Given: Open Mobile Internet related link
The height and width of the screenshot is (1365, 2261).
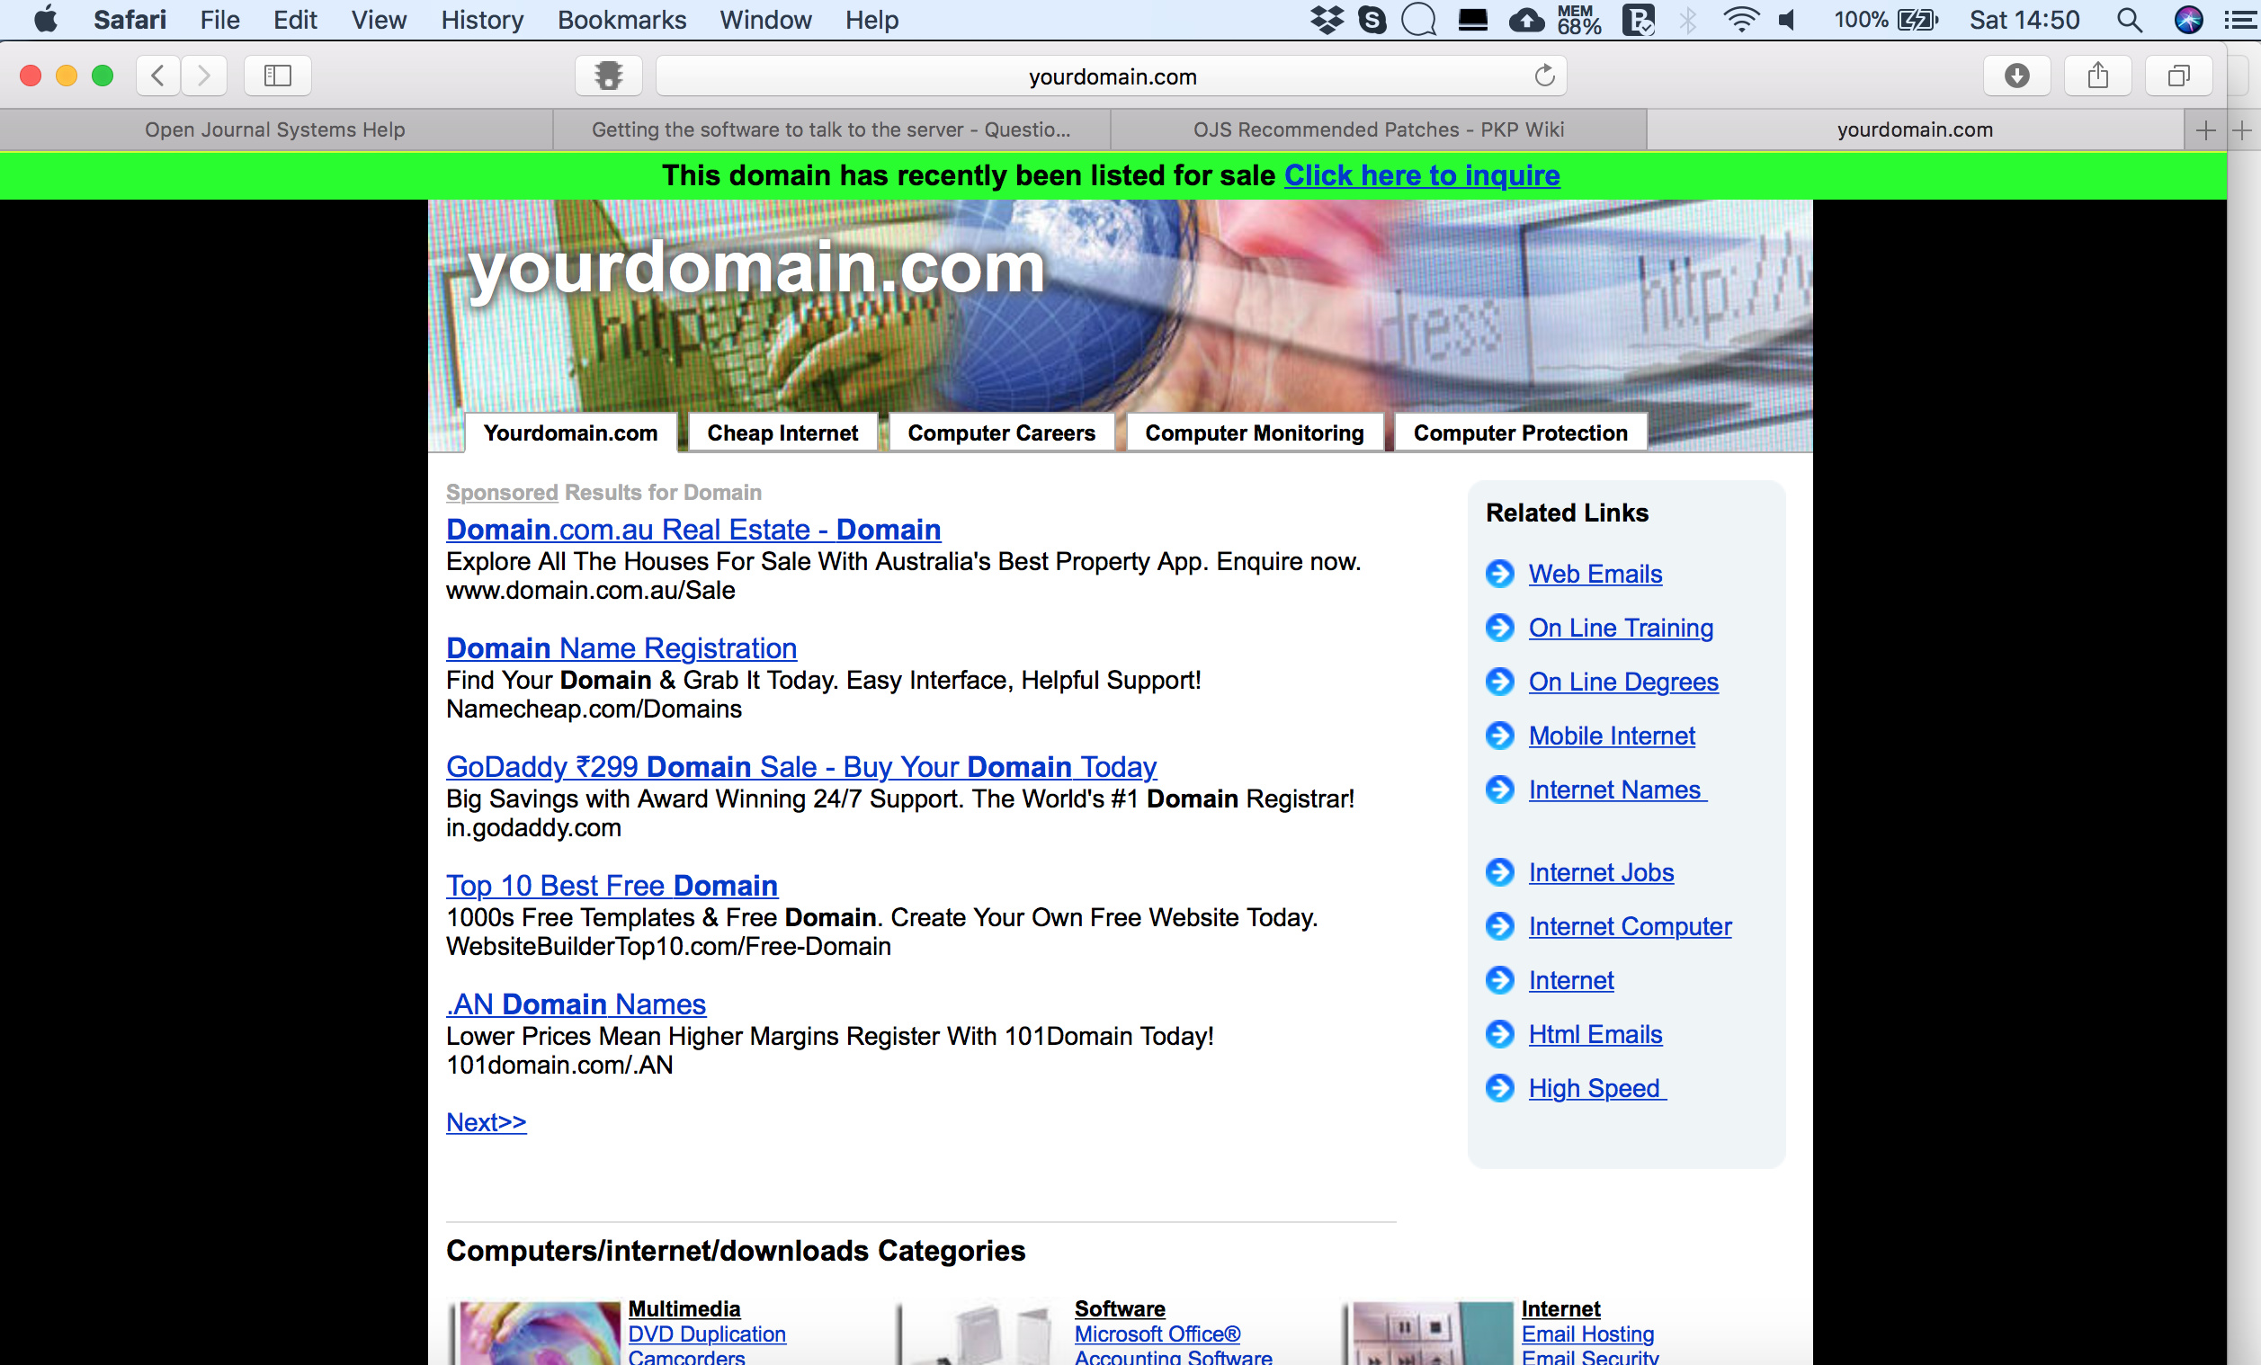Looking at the screenshot, I should coord(1612,736).
